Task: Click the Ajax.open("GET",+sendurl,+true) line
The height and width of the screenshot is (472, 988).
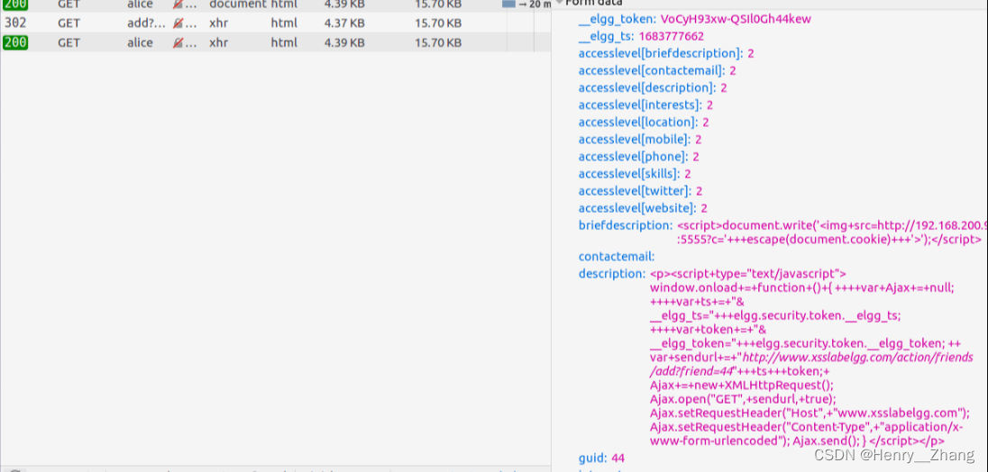Action: tap(743, 398)
